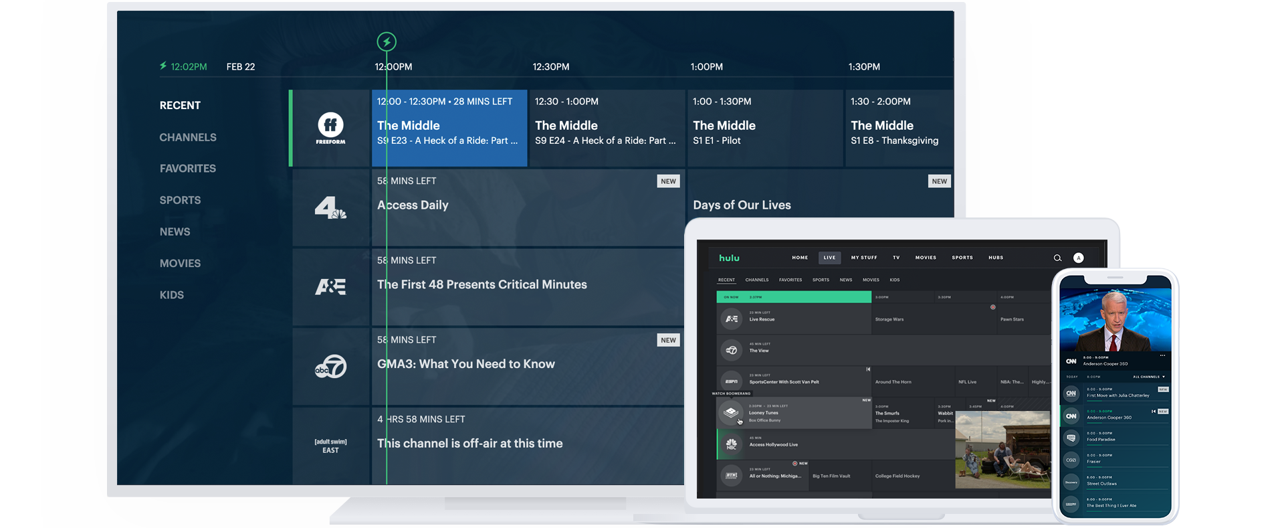
Task: Restart SportsCenter using the start-over icon
Action: pos(868,369)
